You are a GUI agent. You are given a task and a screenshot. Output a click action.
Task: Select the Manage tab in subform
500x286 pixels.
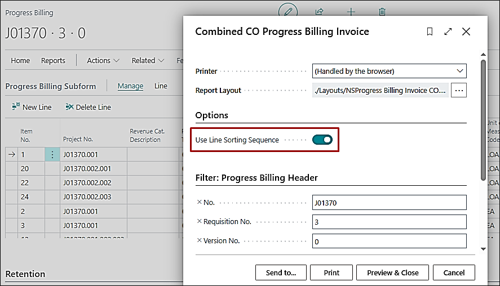[130, 86]
